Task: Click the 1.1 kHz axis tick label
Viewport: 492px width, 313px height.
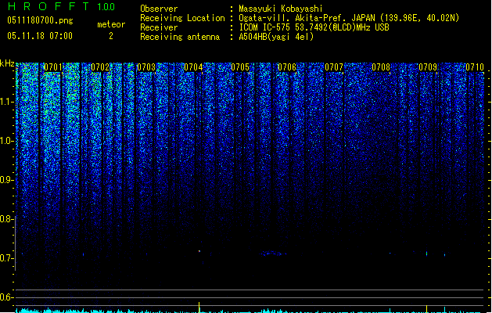Action: click(x=6, y=102)
